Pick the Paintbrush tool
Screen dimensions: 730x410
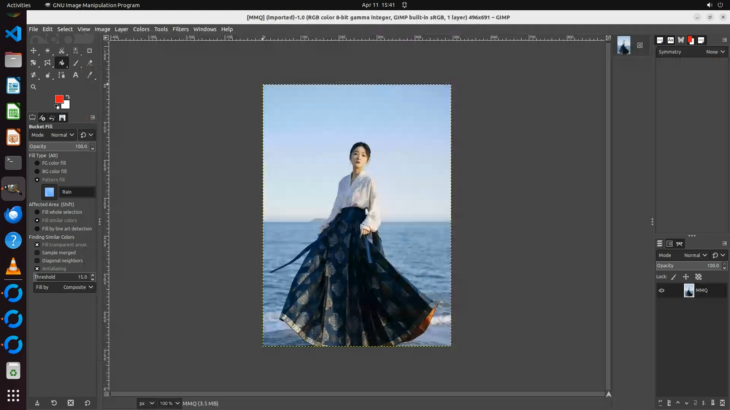76,63
